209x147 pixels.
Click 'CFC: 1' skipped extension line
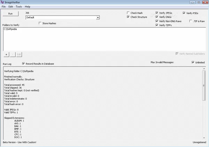[18, 134]
